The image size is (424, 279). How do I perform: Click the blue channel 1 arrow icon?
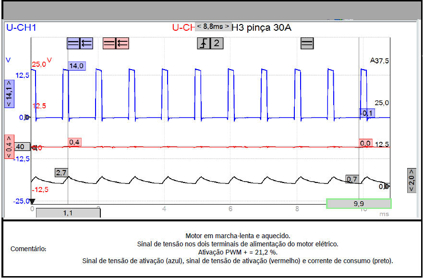point(86,44)
